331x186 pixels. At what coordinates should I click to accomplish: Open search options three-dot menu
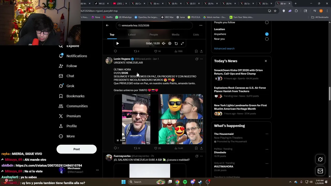201,25
